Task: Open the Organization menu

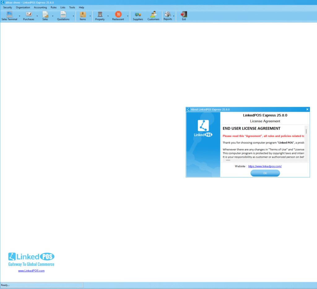Action: (23, 7)
